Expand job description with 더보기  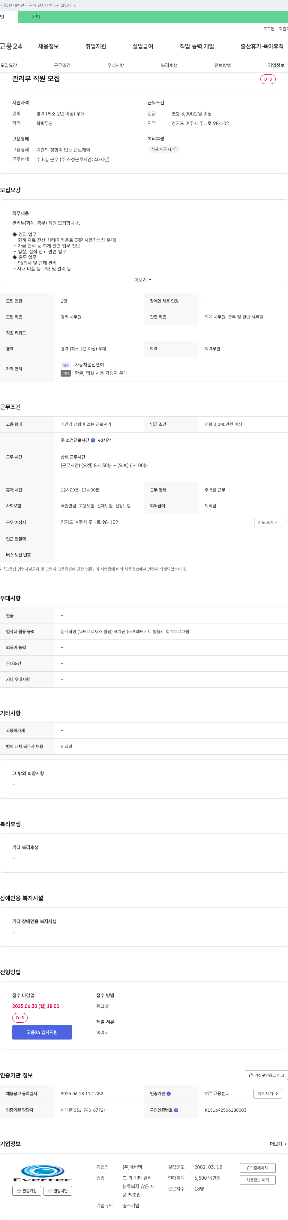143,280
